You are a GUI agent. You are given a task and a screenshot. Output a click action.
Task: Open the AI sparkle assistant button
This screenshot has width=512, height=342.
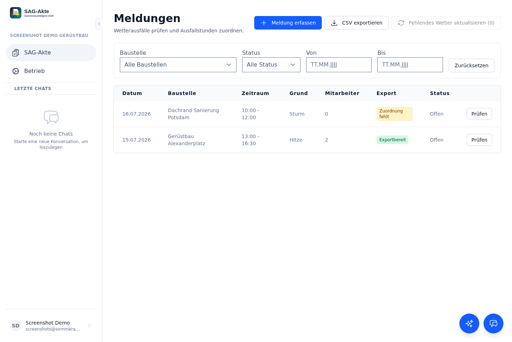pyautogui.click(x=469, y=323)
